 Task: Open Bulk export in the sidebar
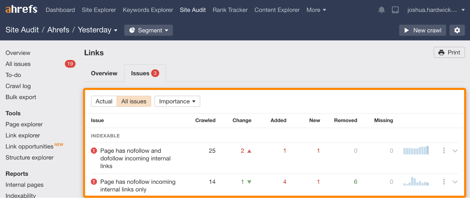click(x=21, y=97)
